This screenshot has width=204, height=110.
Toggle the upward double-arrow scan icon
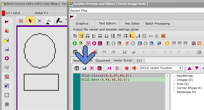pos(119,36)
